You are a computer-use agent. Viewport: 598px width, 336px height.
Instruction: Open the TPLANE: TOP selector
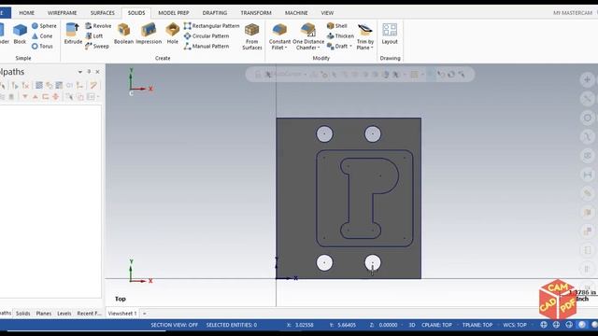(477, 325)
